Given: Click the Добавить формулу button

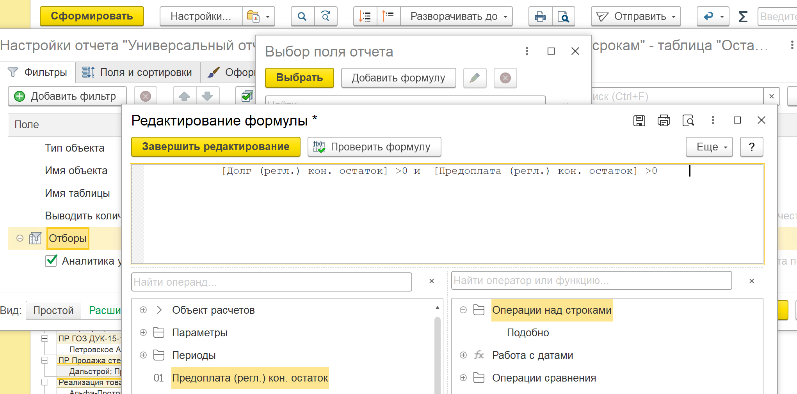Looking at the screenshot, I should pos(398,78).
